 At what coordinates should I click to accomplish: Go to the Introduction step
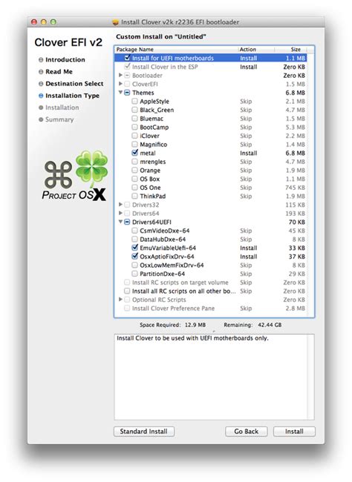[x=65, y=59]
